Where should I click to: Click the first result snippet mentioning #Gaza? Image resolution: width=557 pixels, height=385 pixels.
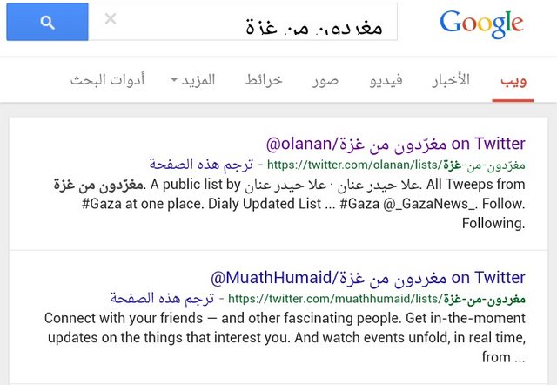(x=289, y=204)
